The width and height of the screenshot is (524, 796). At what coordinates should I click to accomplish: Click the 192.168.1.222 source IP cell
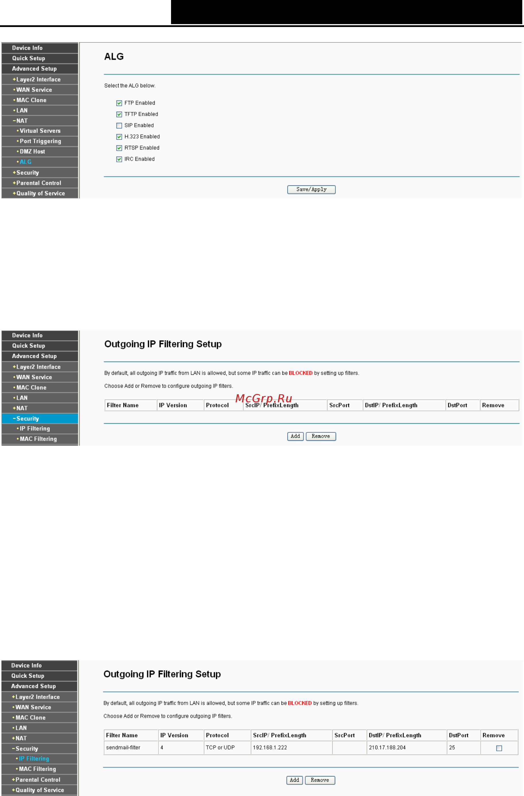[x=291, y=747]
